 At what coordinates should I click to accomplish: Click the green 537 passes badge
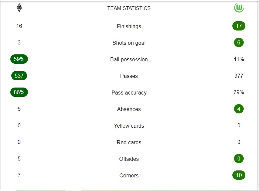(x=19, y=76)
